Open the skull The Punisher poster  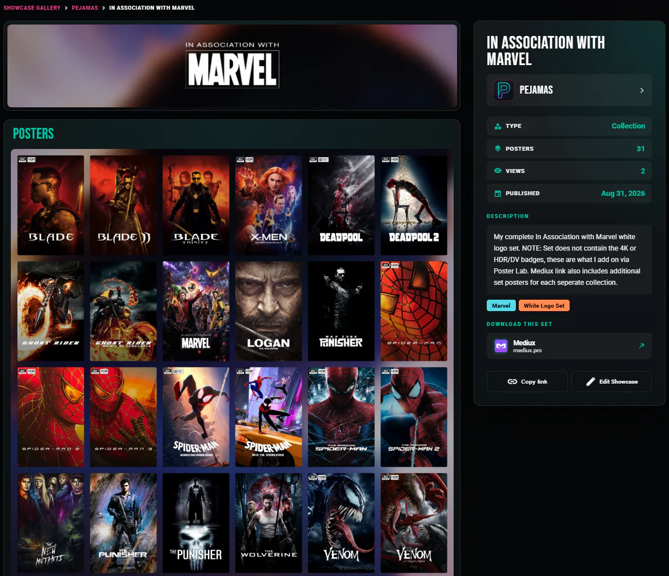196,523
